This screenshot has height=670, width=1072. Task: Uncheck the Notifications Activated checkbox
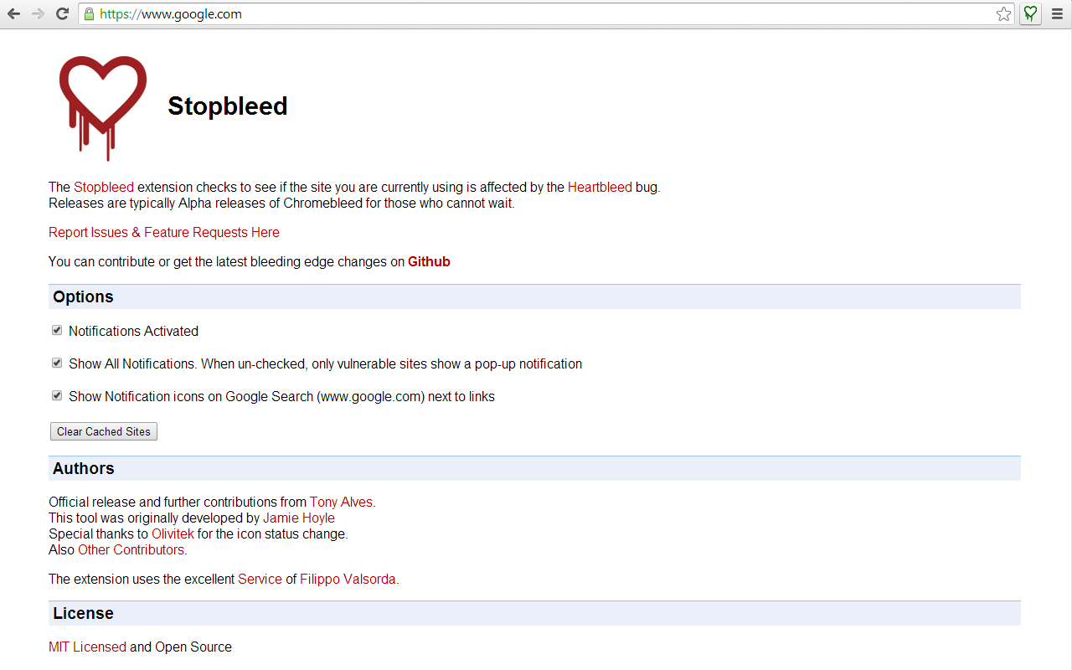pyautogui.click(x=57, y=330)
